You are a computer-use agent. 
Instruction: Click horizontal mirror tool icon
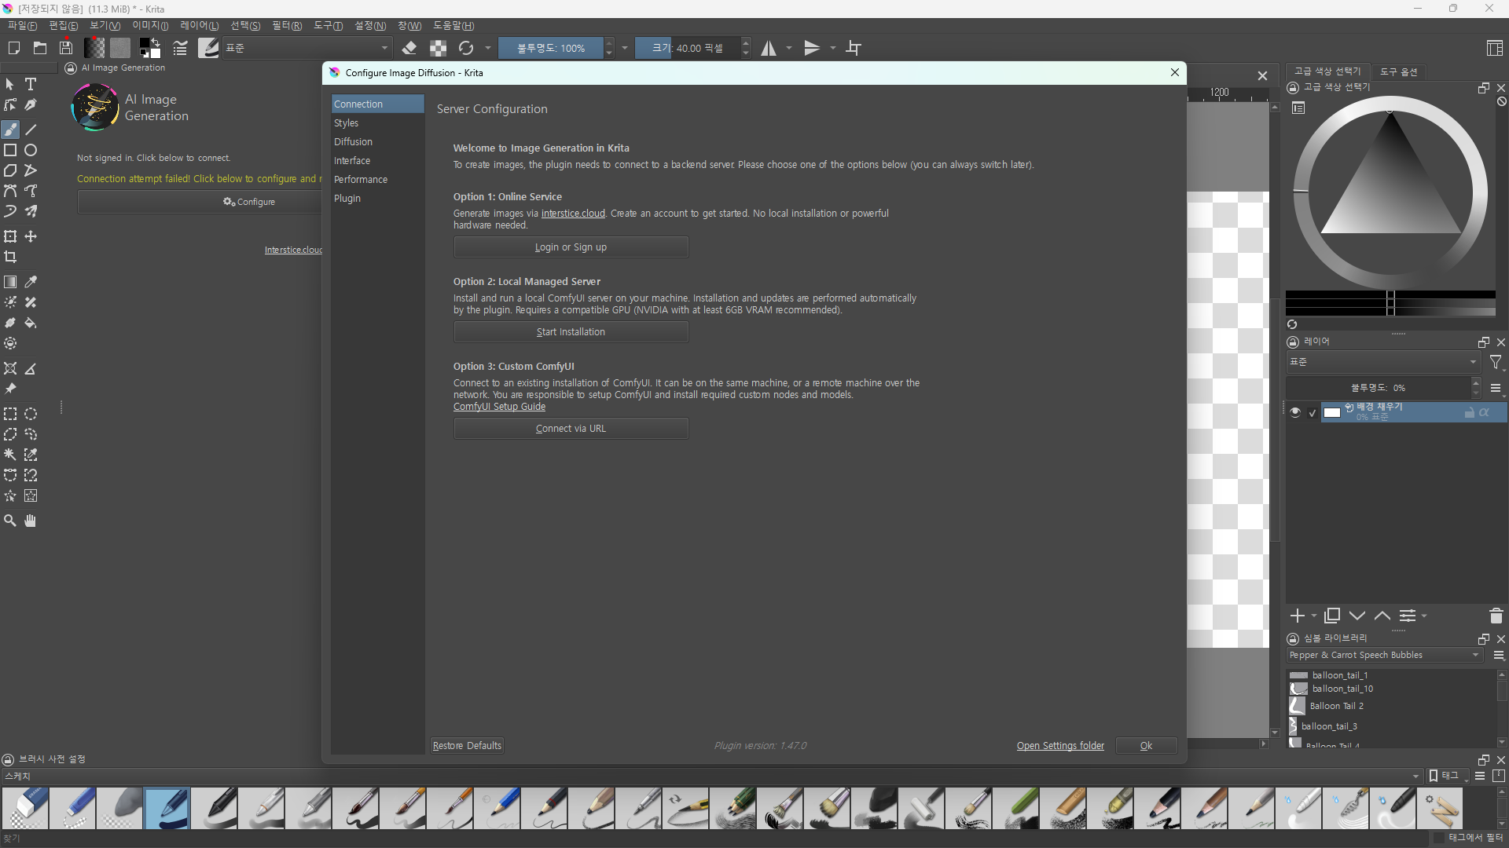pos(769,48)
